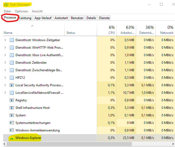175x147 pixels.
Task: Expand Diensthost: Windows-Zeitgeber group
Action: [x=5, y=40]
